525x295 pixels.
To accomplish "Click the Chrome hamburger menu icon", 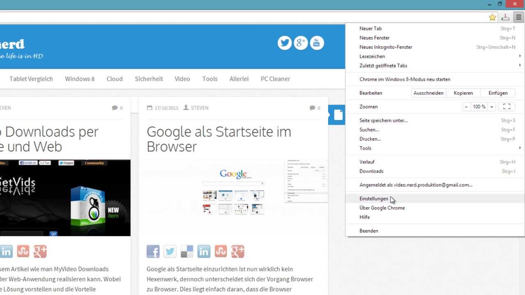I will point(518,17).
